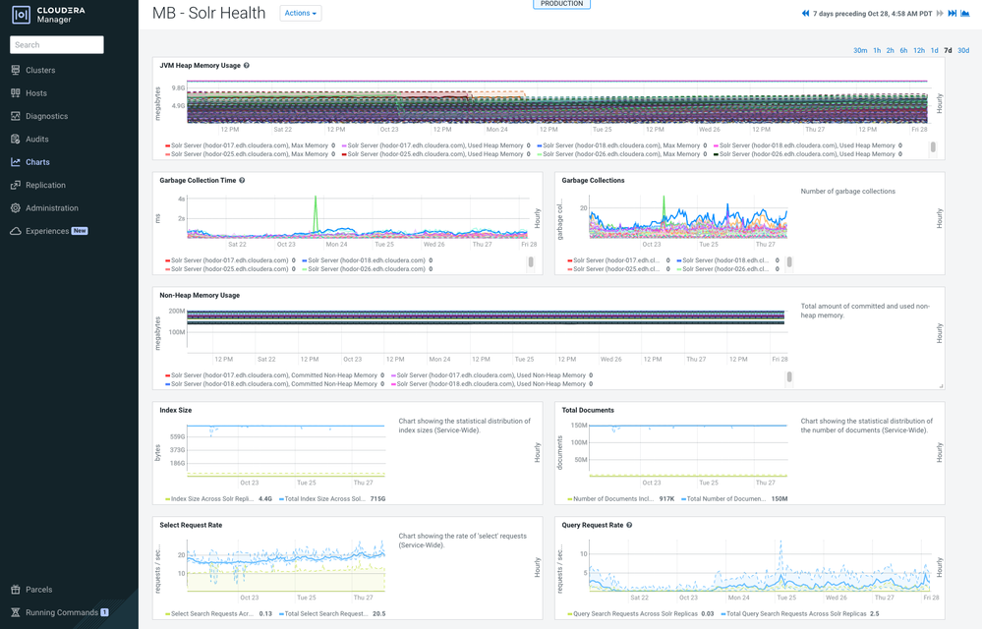Set time range to 30m

pos(860,51)
